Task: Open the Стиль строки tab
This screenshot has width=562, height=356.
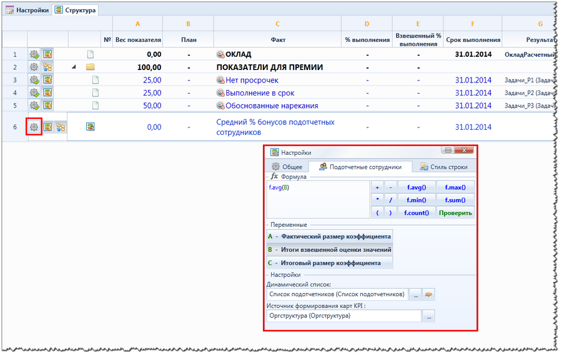Action: point(444,167)
